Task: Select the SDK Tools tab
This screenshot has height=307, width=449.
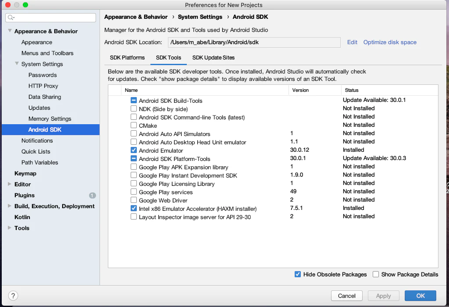Action: 169,58
